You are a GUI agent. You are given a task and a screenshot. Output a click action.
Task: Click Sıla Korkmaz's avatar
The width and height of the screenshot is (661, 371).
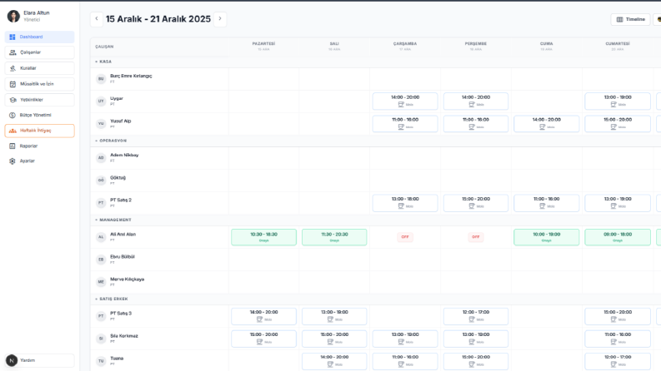pos(101,339)
